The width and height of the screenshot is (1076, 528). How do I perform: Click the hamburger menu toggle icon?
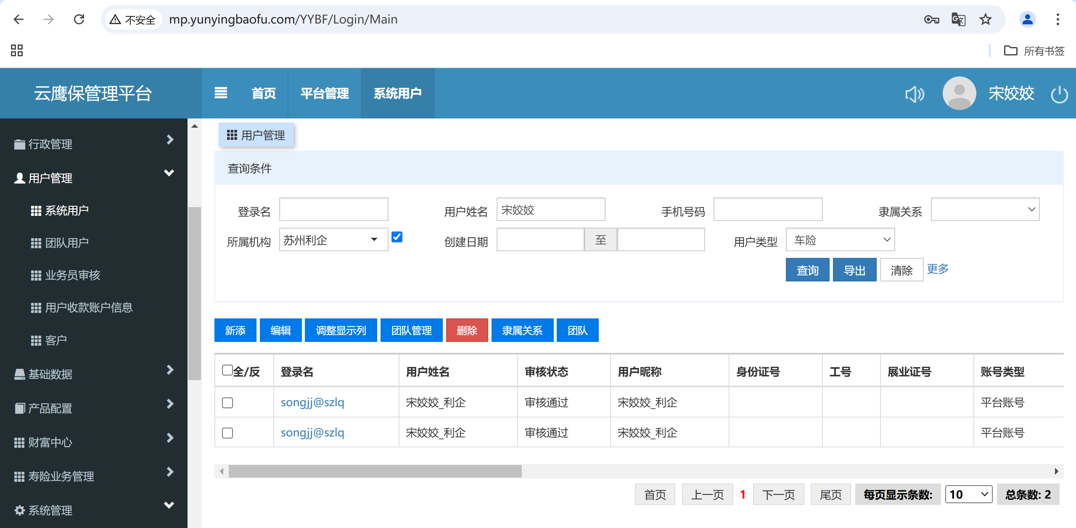coord(221,93)
